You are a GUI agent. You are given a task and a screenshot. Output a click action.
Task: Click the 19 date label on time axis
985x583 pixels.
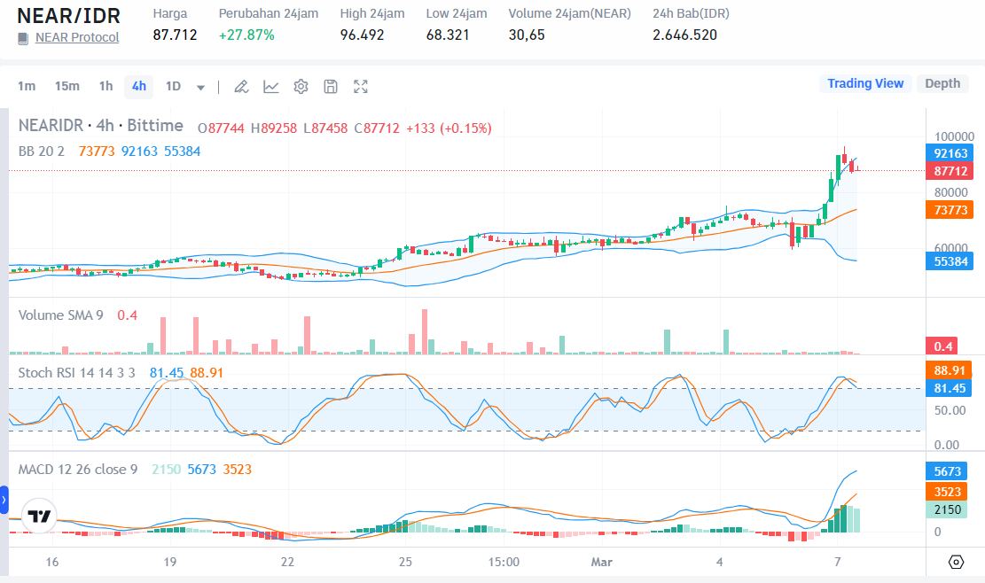(169, 562)
